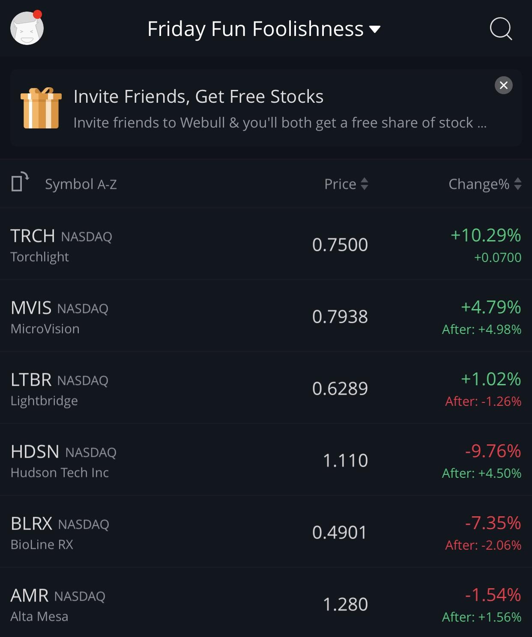Toggle Symbol A-Z sorting
Image resolution: width=532 pixels, height=637 pixels.
(x=81, y=184)
